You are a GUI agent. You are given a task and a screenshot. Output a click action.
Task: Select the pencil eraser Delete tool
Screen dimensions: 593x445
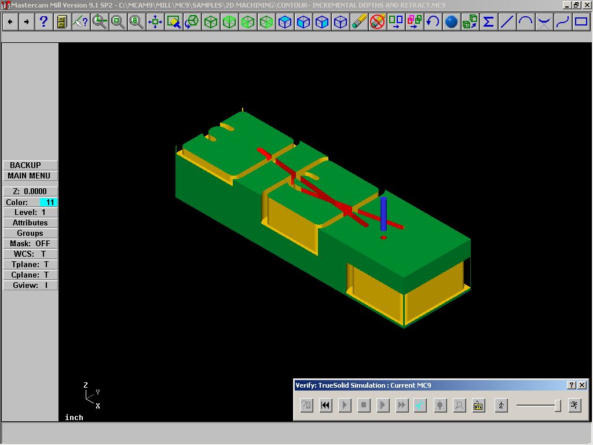359,22
